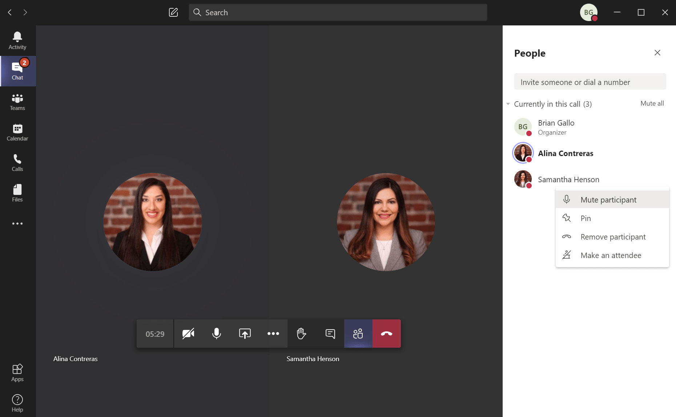Expand the sidebar overflow menu

coord(17,224)
